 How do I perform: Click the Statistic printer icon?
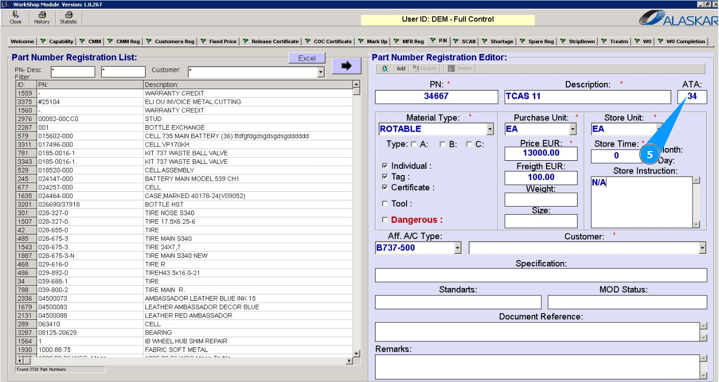tap(68, 15)
